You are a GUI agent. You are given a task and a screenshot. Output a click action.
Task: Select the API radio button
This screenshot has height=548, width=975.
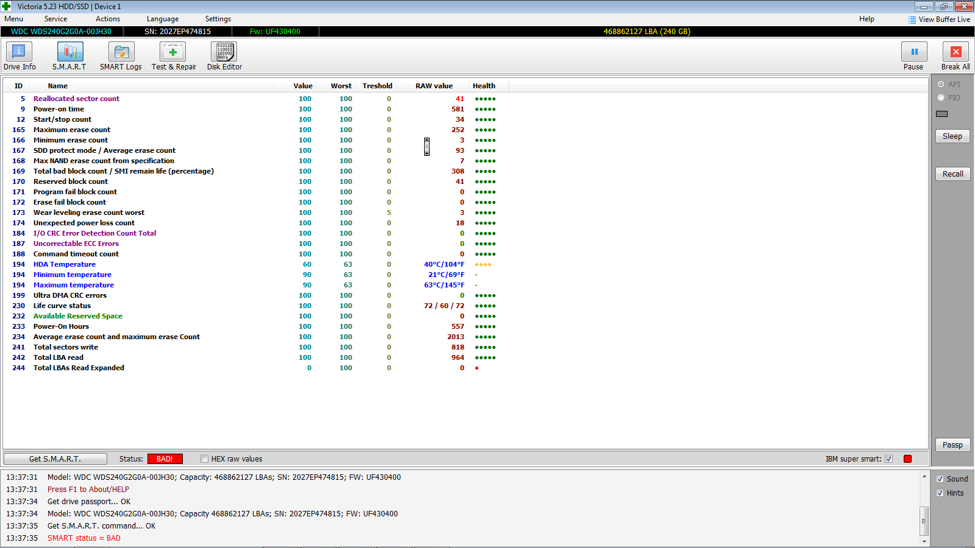941,85
